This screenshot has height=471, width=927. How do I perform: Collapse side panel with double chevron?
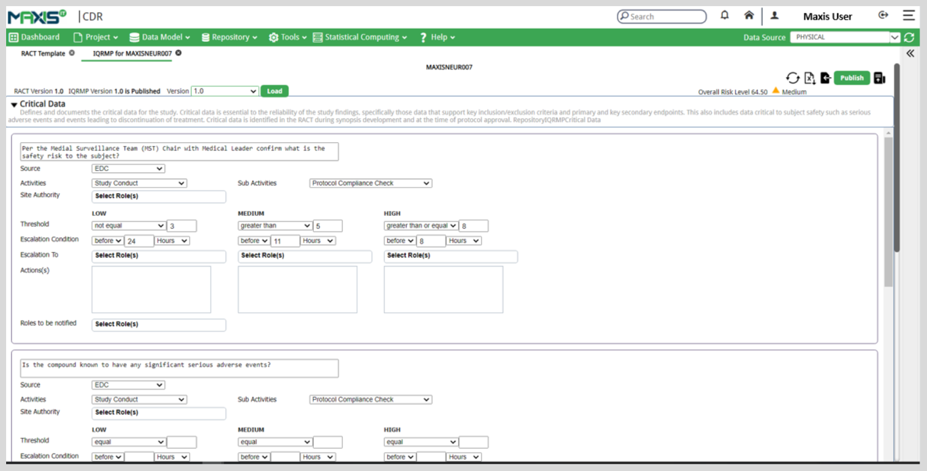point(910,53)
